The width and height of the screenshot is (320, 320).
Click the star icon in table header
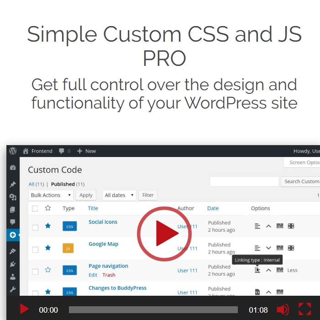(48, 208)
